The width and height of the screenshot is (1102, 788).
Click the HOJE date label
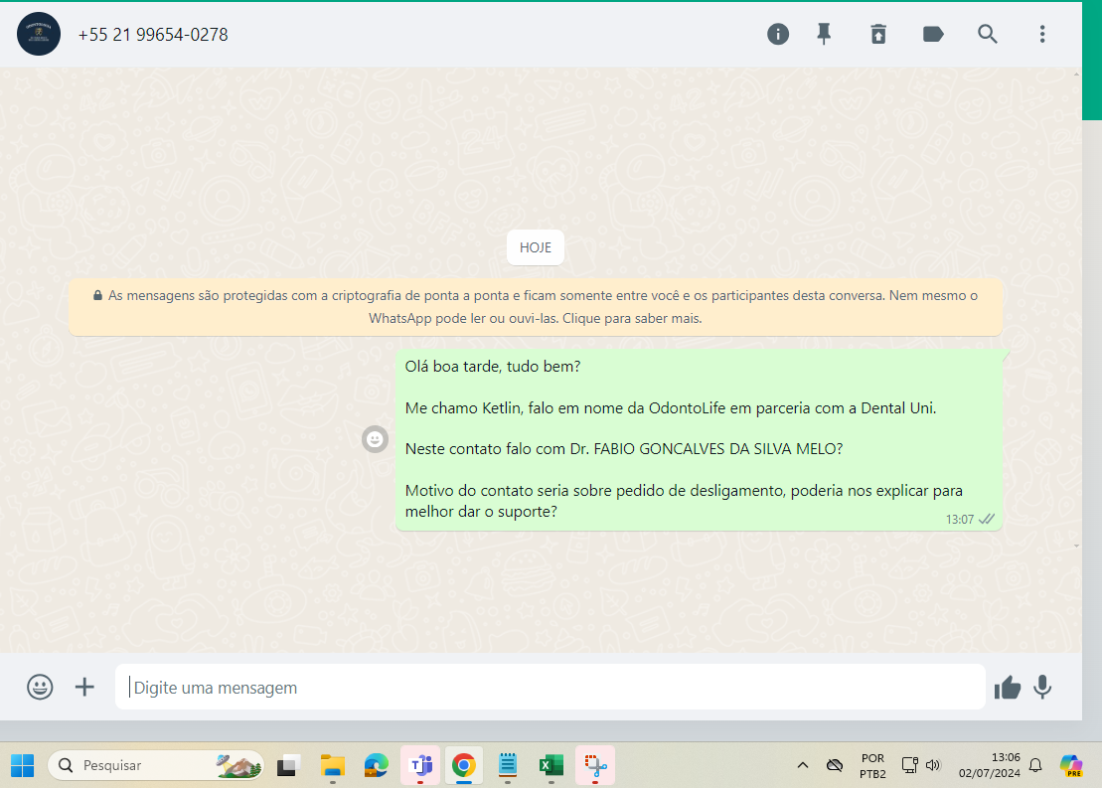535,247
